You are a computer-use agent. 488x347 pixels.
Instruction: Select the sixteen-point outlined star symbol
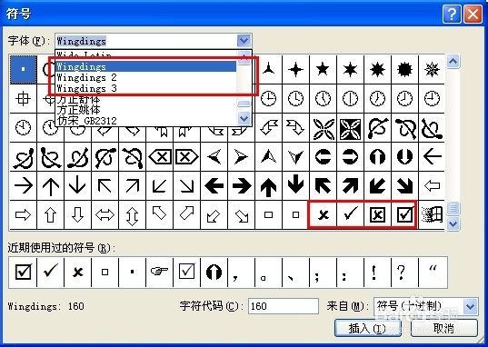(x=432, y=69)
